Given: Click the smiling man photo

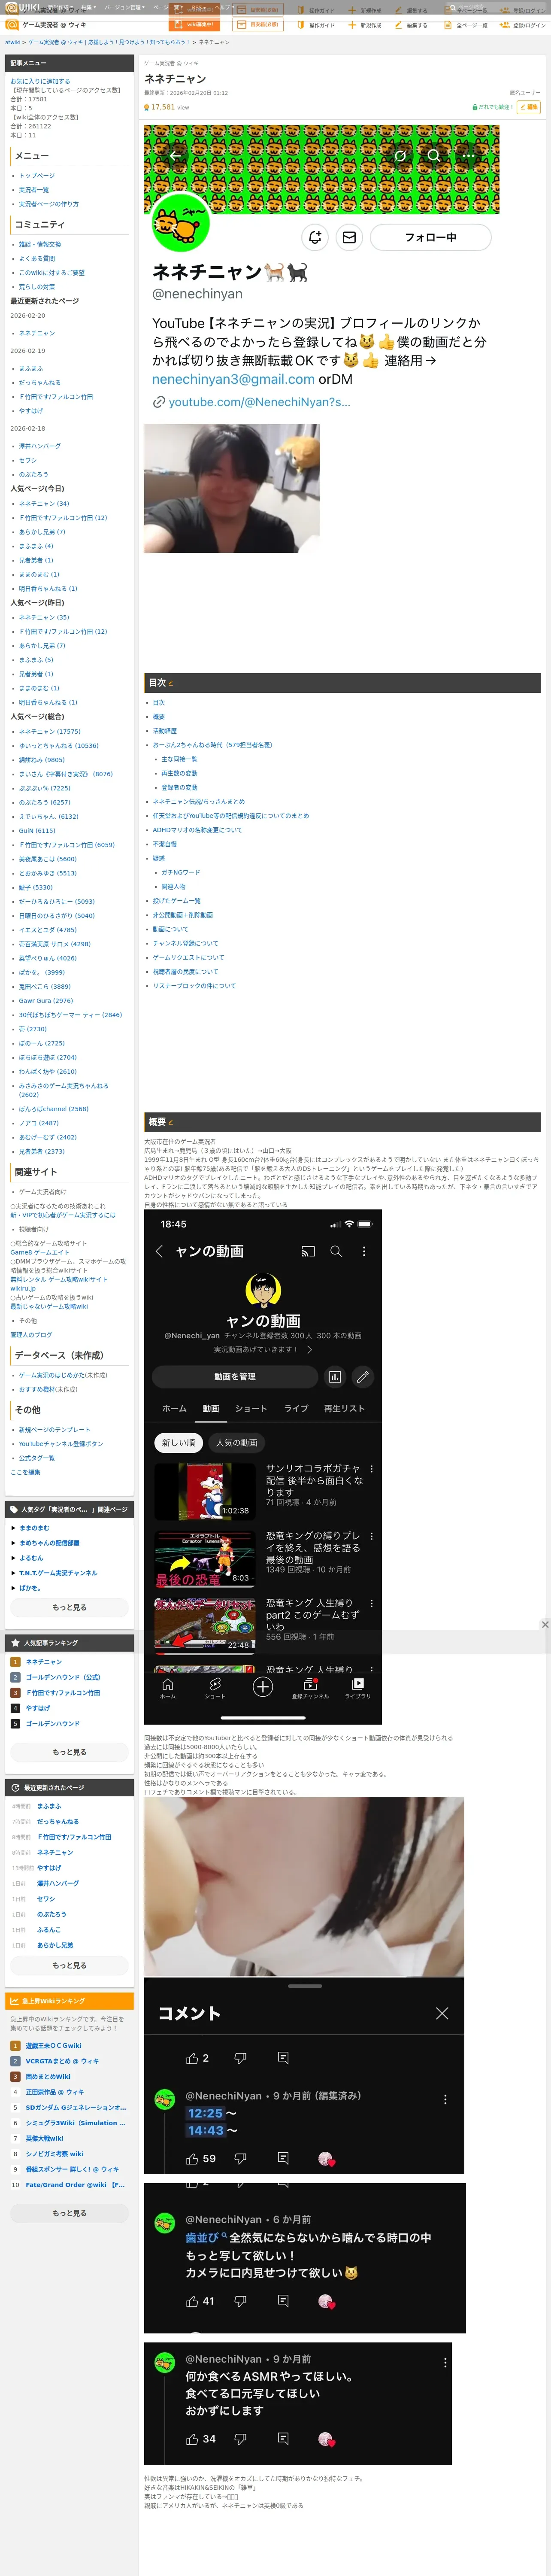Looking at the screenshot, I should coord(232,488).
